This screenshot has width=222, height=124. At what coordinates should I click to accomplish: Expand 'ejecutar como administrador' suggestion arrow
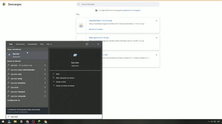pos(45,70)
